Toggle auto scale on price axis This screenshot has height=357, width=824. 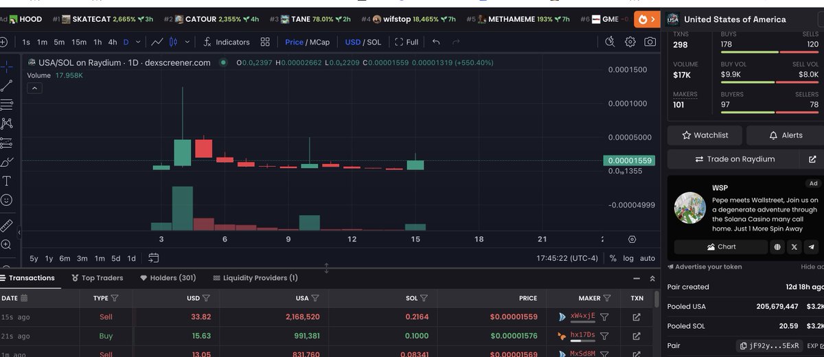pos(648,258)
